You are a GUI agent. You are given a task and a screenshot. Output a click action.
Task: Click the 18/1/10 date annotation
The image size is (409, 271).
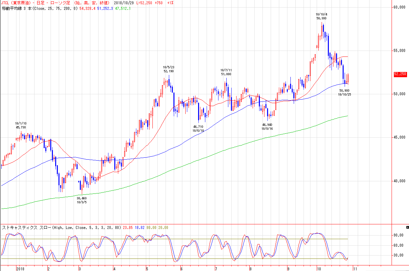[x=21, y=123]
